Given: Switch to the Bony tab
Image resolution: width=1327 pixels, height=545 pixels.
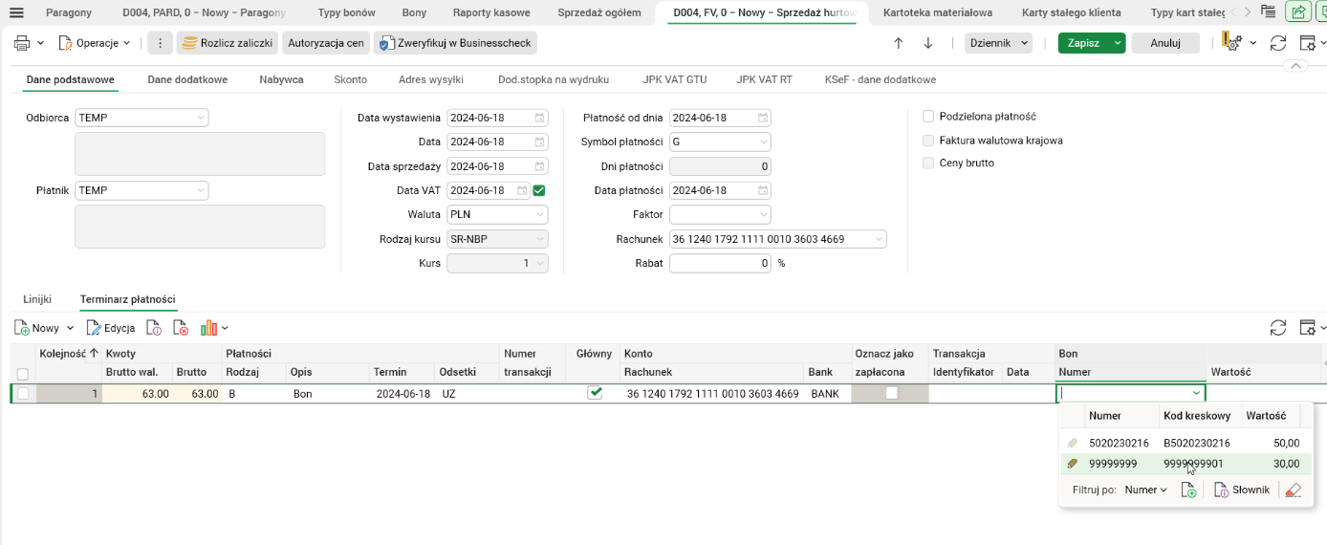Looking at the screenshot, I should click(x=414, y=12).
